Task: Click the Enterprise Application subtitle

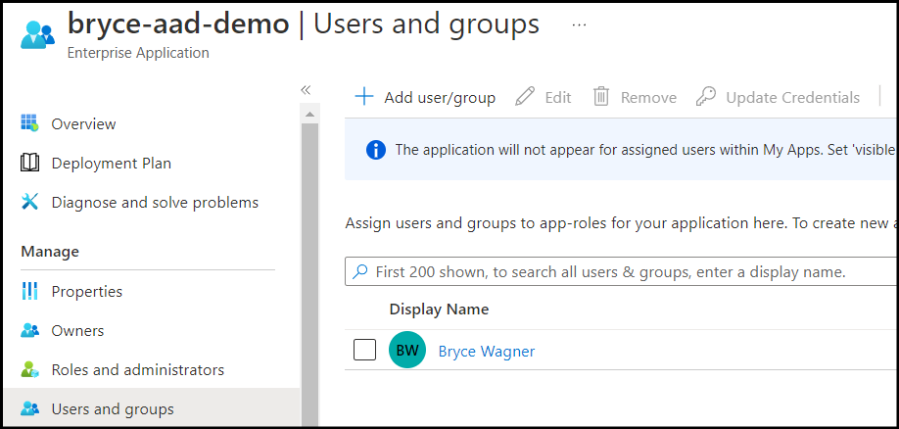Action: click(138, 53)
